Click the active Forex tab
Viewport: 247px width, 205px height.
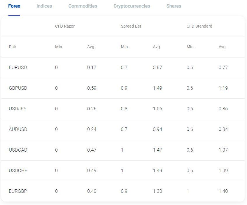coord(14,6)
